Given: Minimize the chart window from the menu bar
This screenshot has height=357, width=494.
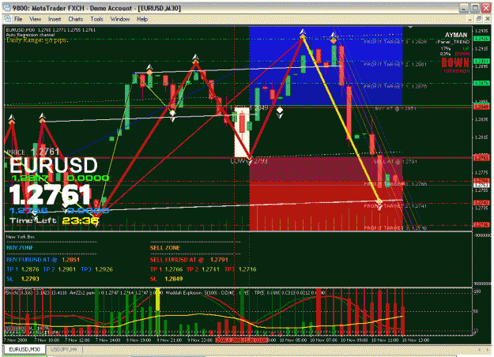Looking at the screenshot, I should click(x=470, y=19).
